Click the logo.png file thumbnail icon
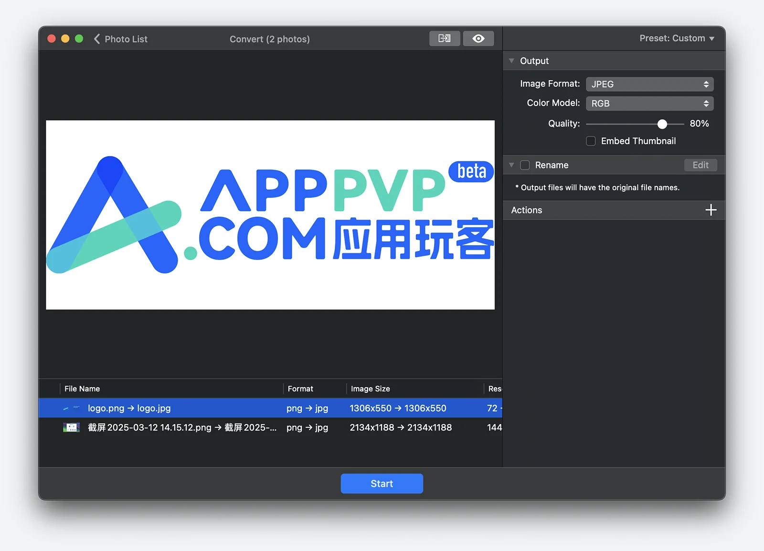Screen dimensions: 764x551 point(72,408)
